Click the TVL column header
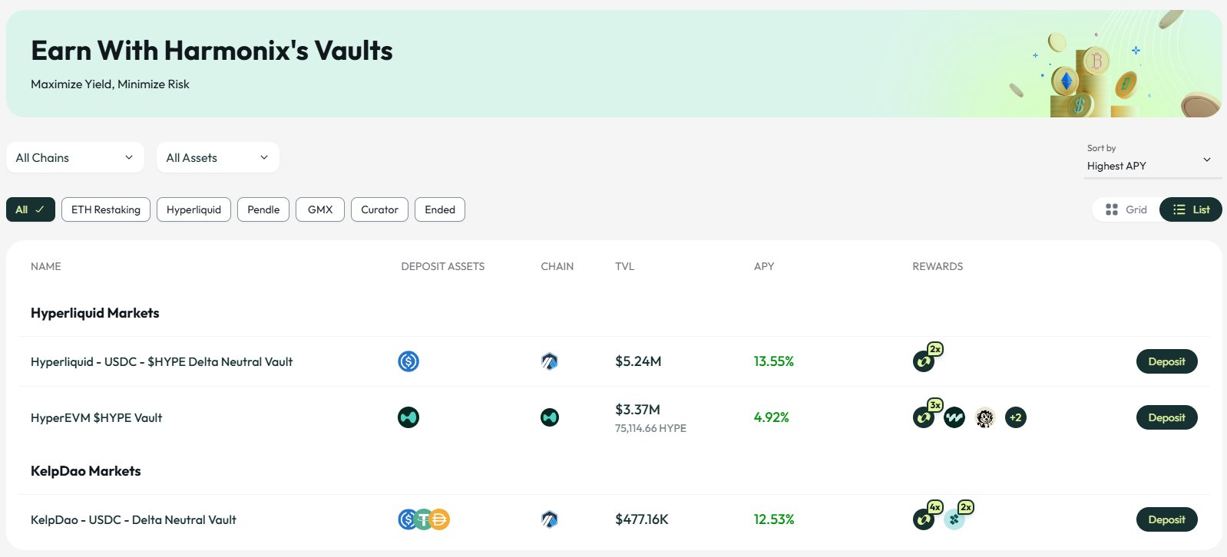Screen dimensions: 1227x557 click(624, 266)
